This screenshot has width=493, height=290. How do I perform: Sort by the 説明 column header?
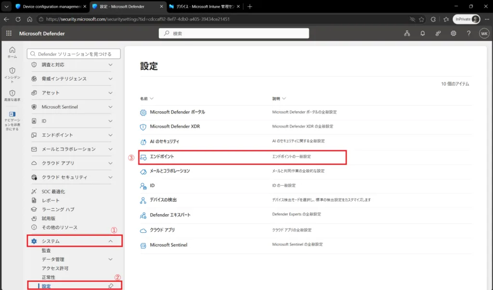click(279, 99)
